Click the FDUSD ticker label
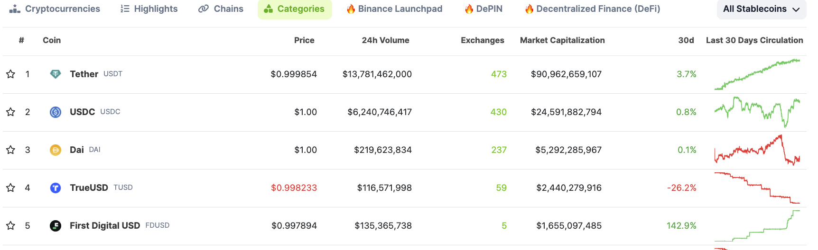The image size is (818, 250). tap(158, 225)
